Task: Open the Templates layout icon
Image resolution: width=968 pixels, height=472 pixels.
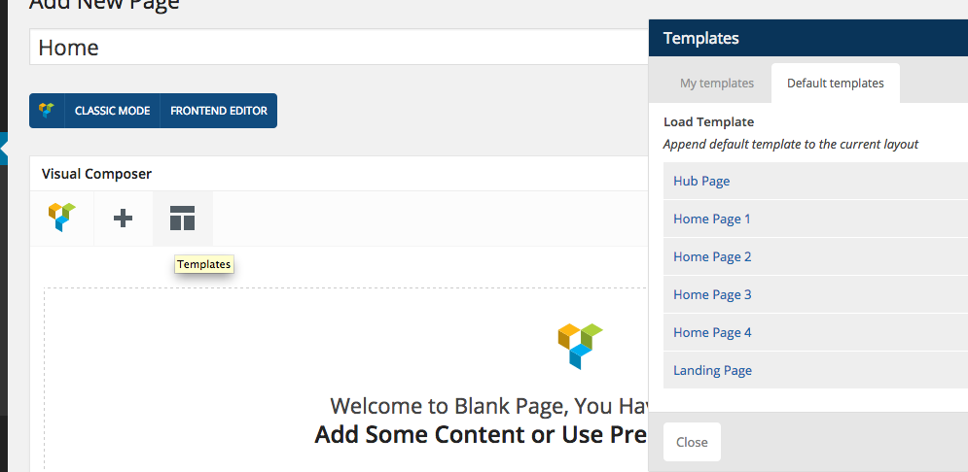Action: (183, 219)
